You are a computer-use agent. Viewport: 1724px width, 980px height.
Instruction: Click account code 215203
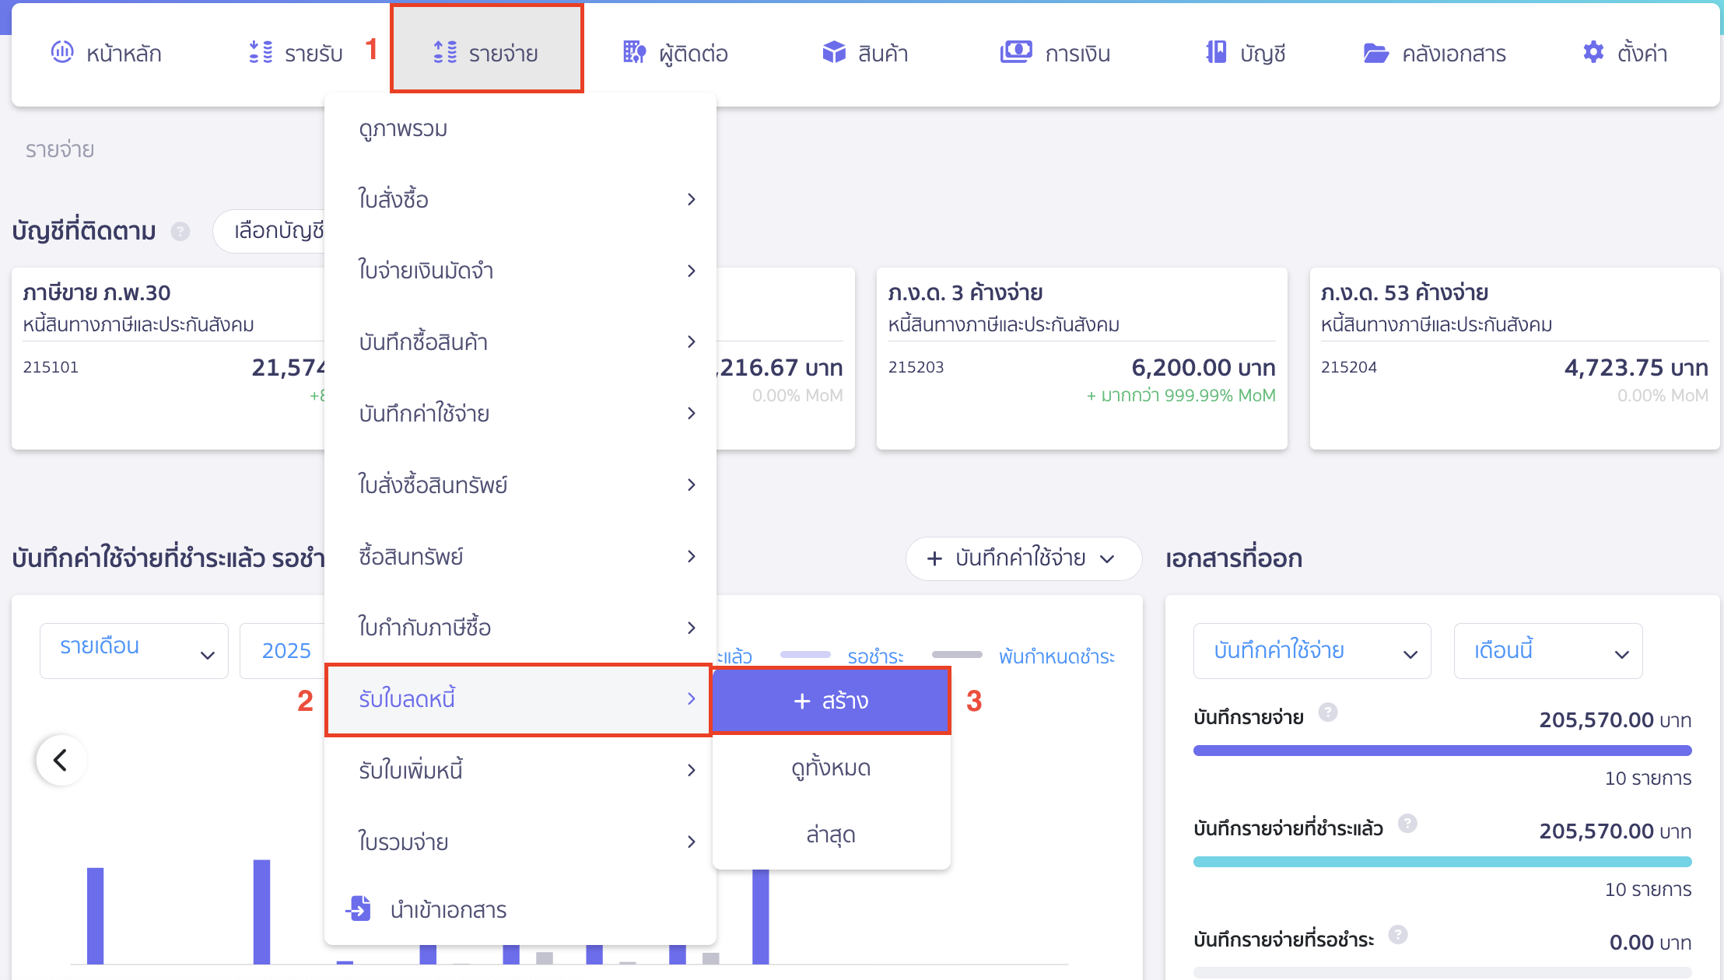(x=916, y=367)
